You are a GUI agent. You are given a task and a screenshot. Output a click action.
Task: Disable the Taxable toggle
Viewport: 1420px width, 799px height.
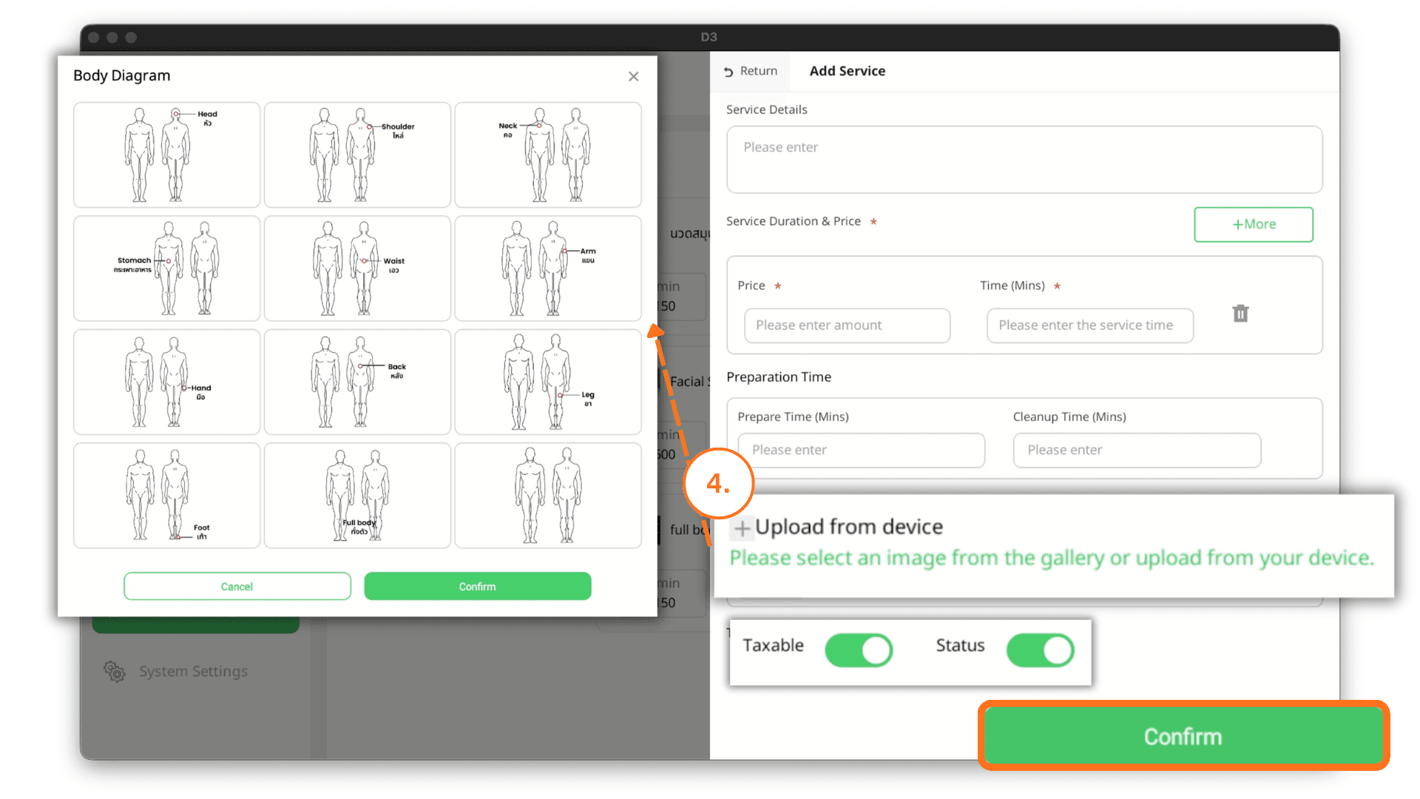tap(858, 650)
